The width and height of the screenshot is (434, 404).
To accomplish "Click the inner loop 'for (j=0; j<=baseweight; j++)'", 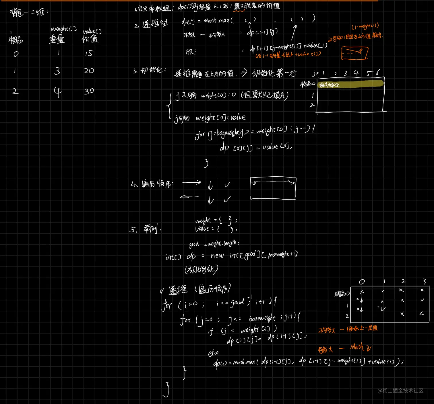I will 240,319.
